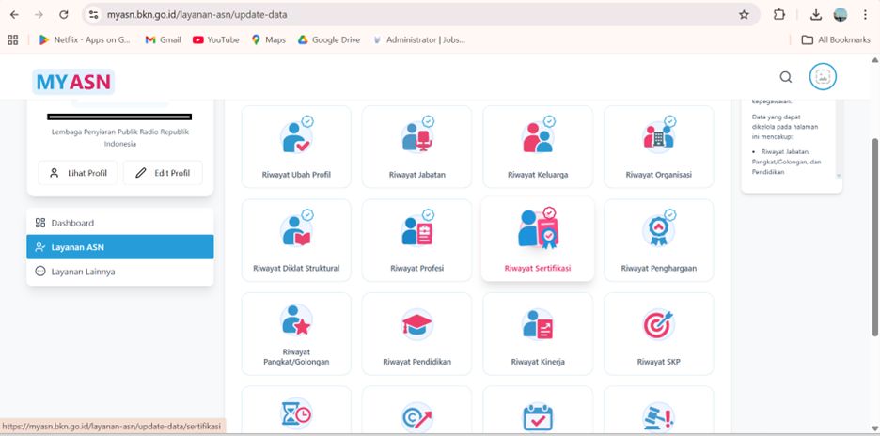Open Riwayat Penghargaan ribbon icon

point(658,230)
